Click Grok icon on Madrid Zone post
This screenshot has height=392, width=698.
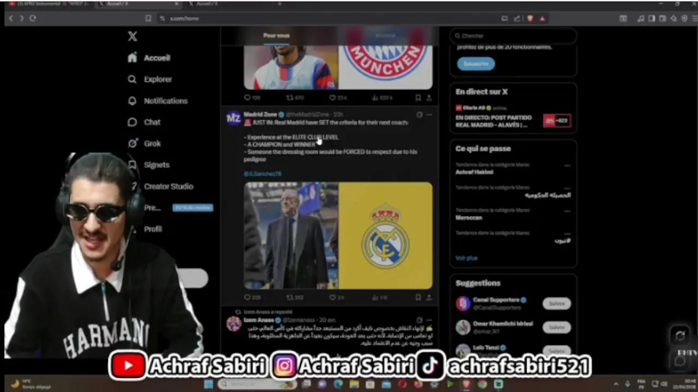[419, 114]
